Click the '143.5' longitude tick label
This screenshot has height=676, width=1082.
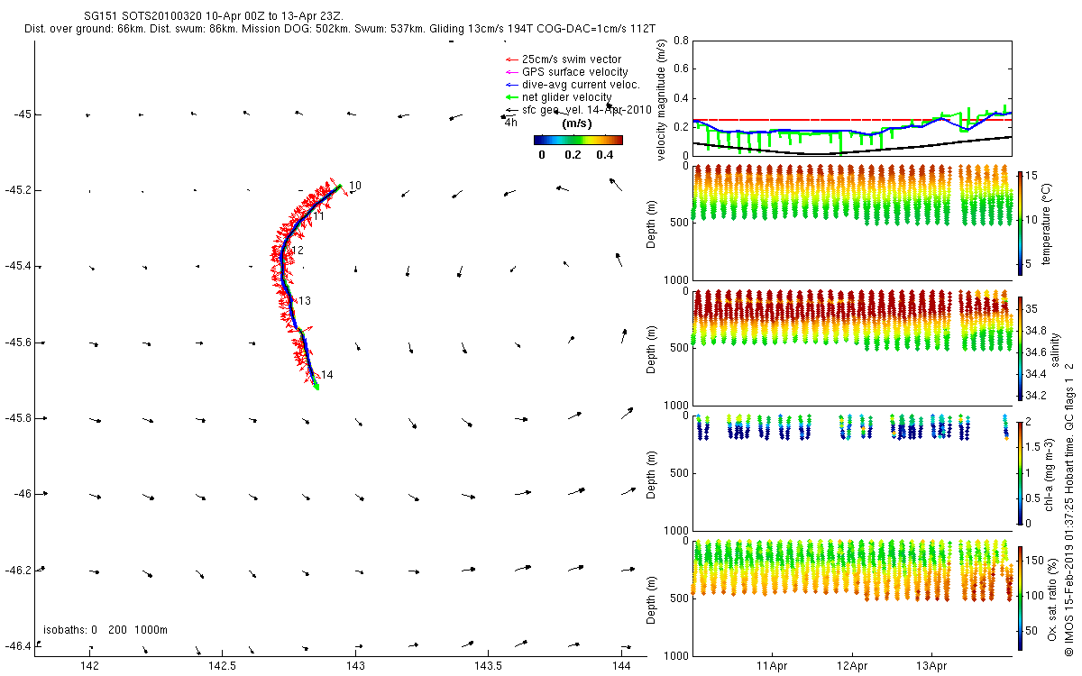[x=488, y=665]
